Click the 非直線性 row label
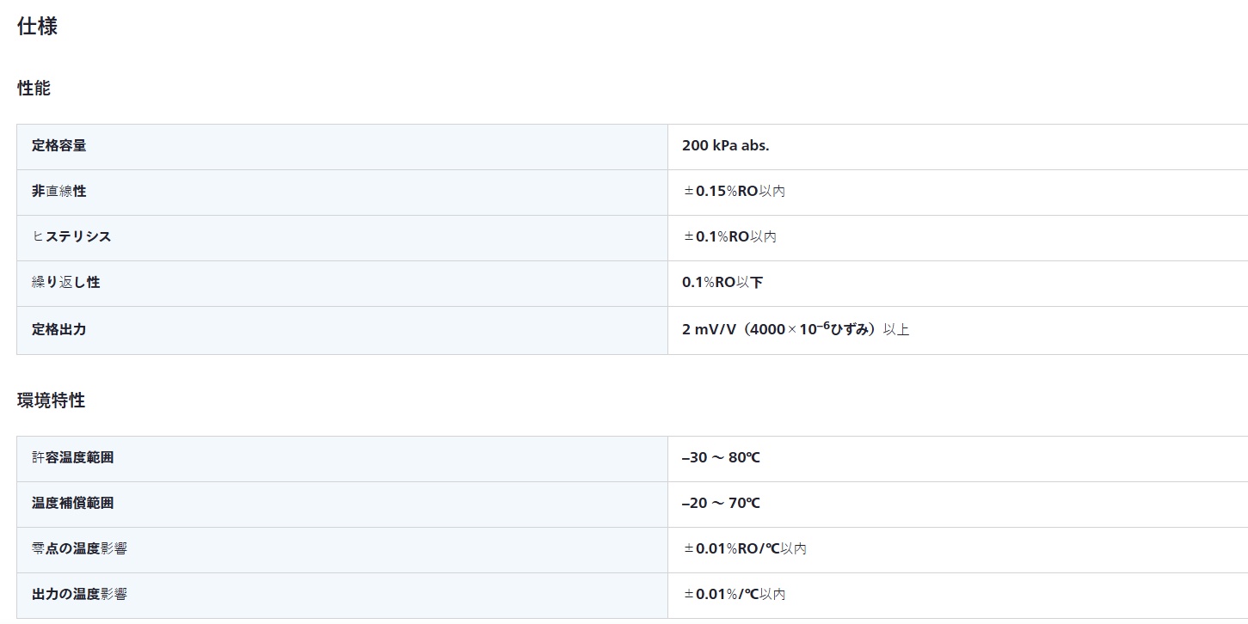Viewport: 1248px width, 624px height. [x=59, y=192]
